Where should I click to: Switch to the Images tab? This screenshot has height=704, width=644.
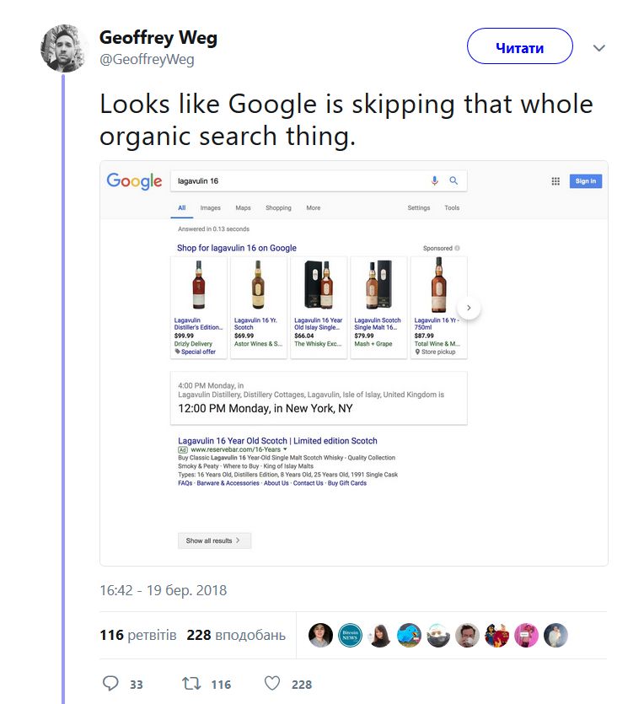pos(210,207)
